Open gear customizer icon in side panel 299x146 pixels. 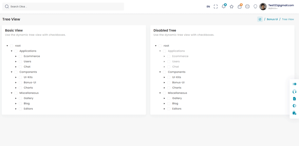point(294,106)
